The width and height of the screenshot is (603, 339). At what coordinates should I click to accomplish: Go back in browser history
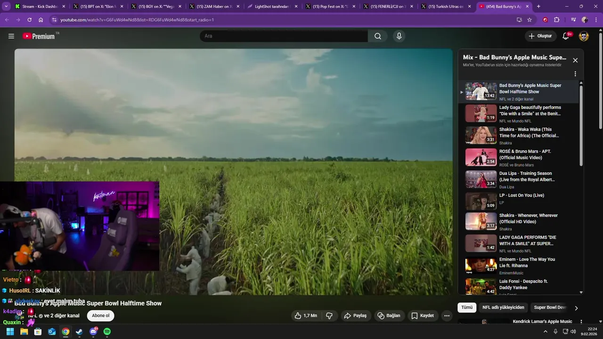coord(7,20)
